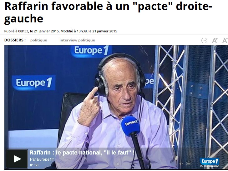This screenshot has height=171, width=228.
Task: Click the "Modifié à 13h39" timestamp
Action: tap(74, 31)
